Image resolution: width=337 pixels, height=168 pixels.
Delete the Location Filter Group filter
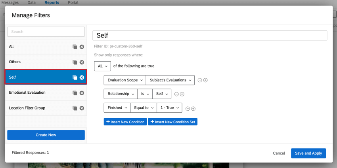(82, 108)
